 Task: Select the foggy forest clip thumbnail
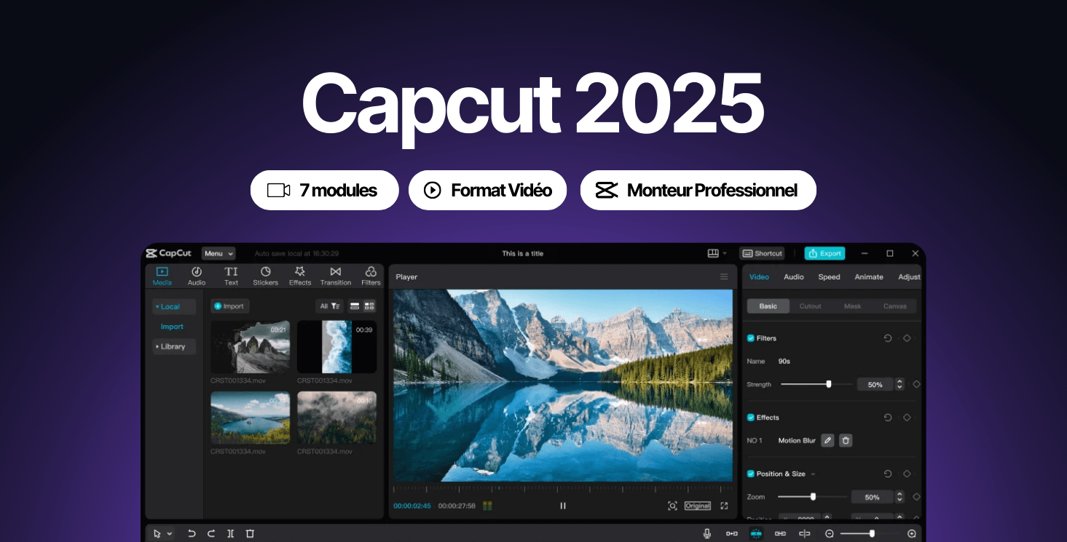tap(336, 418)
